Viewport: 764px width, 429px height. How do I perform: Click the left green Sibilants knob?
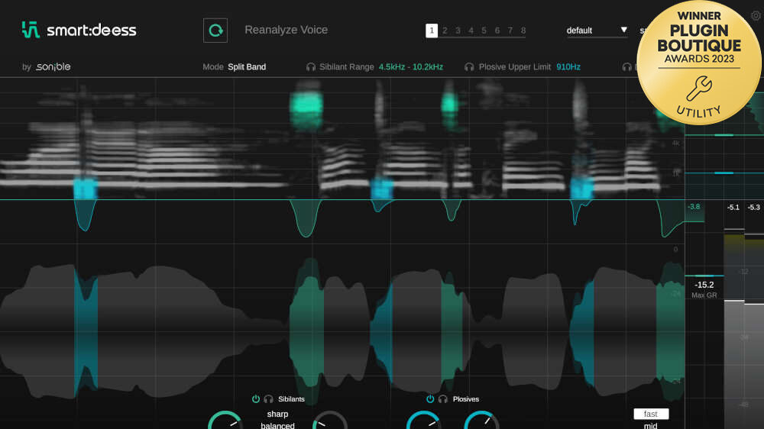pos(225,421)
